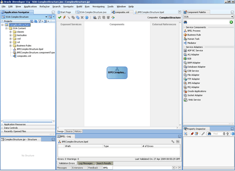Screen dimensions: 235x171
Task: Open composite.xml in the project tree
Action: coord(24,56)
